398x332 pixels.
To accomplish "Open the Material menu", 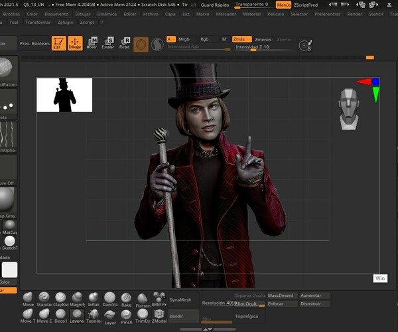I will 251,14.
